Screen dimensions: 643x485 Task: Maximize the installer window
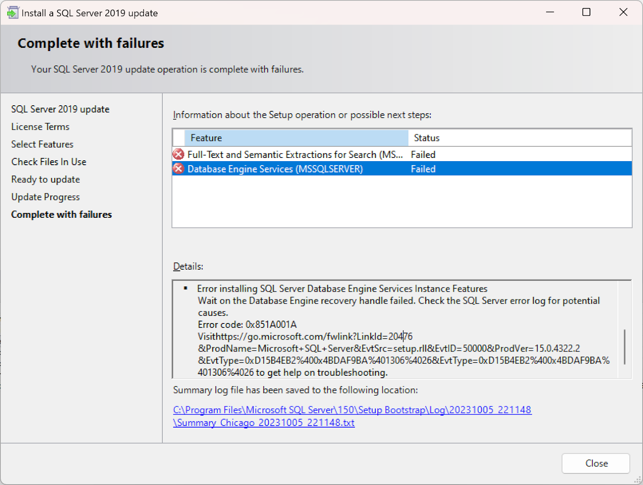[586, 12]
